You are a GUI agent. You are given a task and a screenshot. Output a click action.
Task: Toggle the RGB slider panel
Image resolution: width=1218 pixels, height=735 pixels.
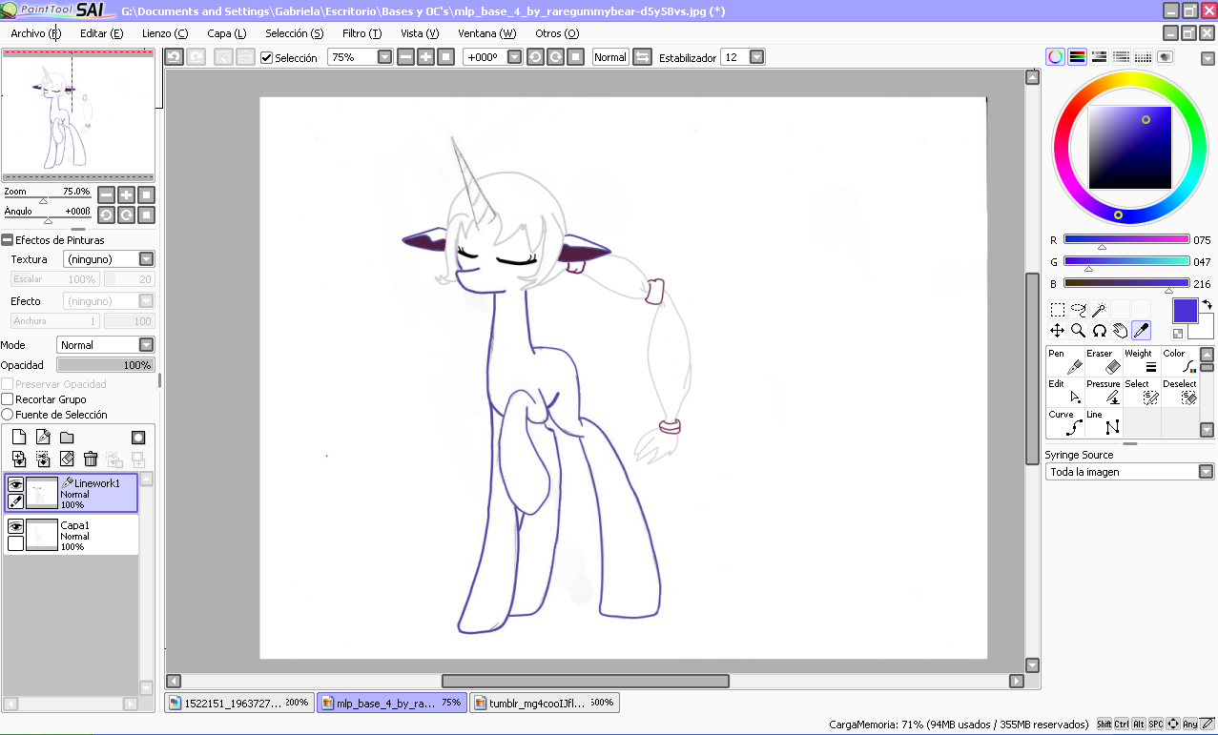[1078, 57]
